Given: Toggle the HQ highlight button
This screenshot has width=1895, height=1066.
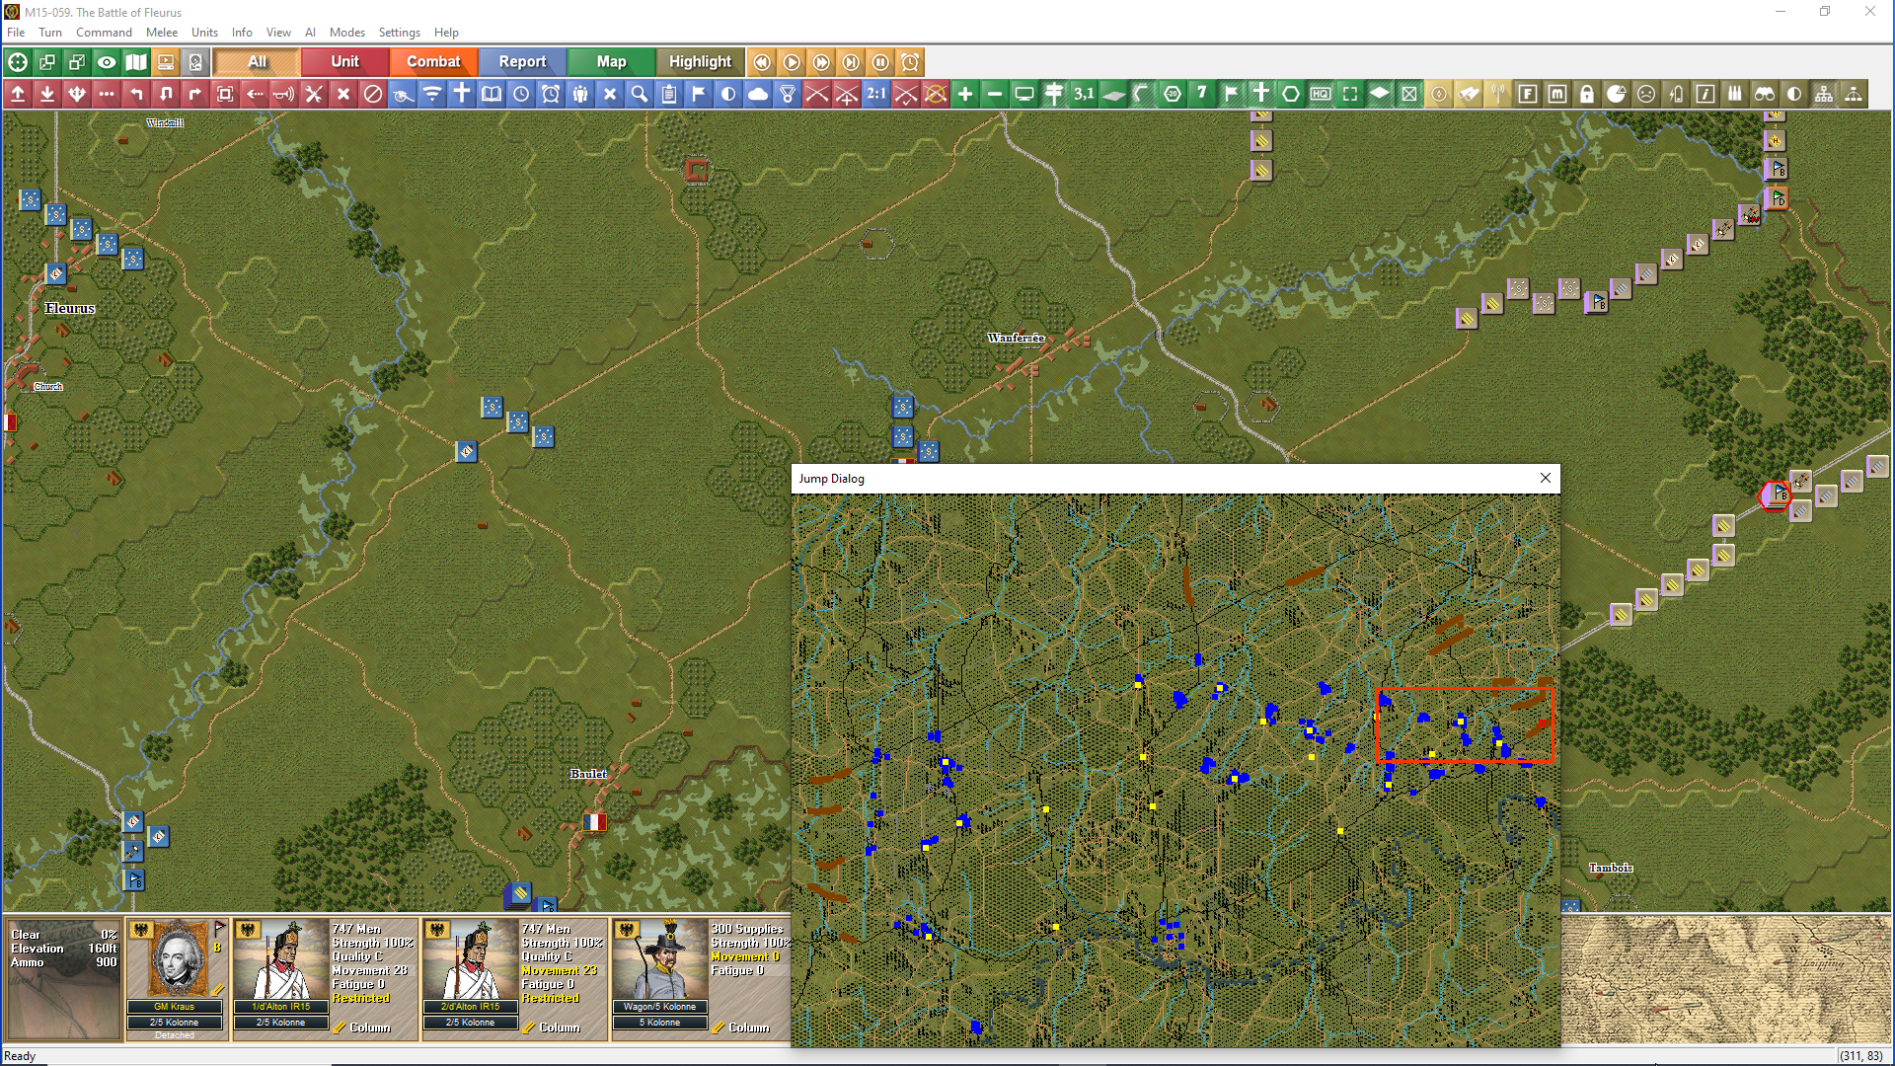Looking at the screenshot, I should coord(1321,94).
